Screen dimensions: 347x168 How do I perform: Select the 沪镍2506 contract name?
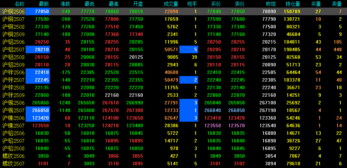[13, 118]
